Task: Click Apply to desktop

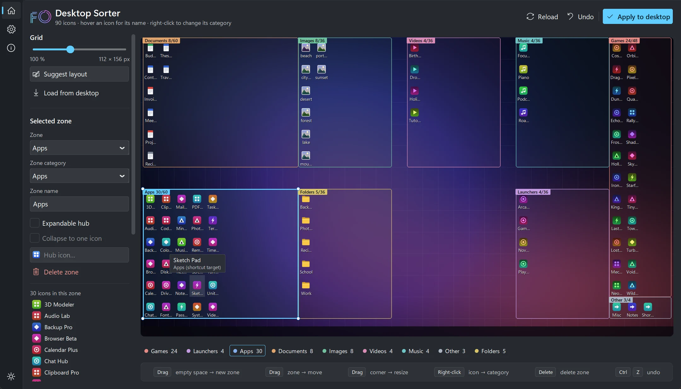Action: coord(638,17)
